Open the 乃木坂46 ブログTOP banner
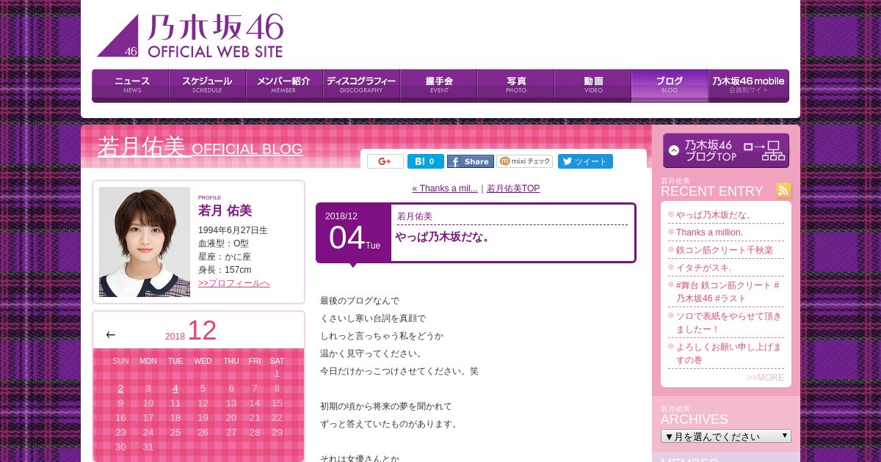The width and height of the screenshot is (881, 462). point(726,150)
